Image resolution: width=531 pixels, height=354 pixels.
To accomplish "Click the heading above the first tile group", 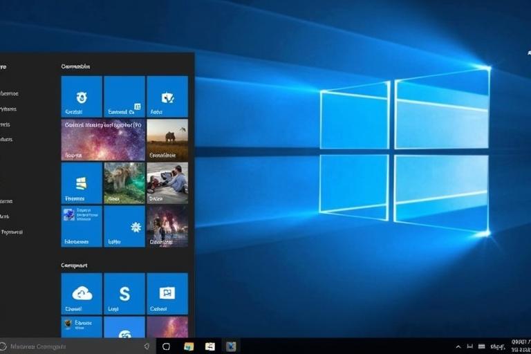I will point(75,66).
